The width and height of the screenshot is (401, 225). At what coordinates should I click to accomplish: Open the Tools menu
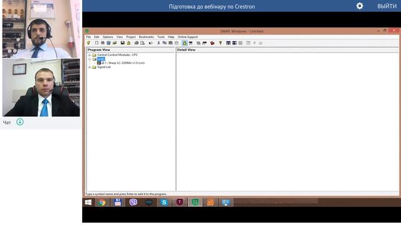tap(161, 37)
